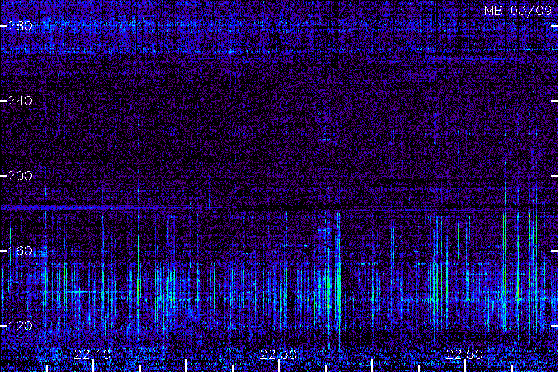Click the MB 03/09 date label
The height and width of the screenshot is (372, 558).
pyautogui.click(x=518, y=11)
